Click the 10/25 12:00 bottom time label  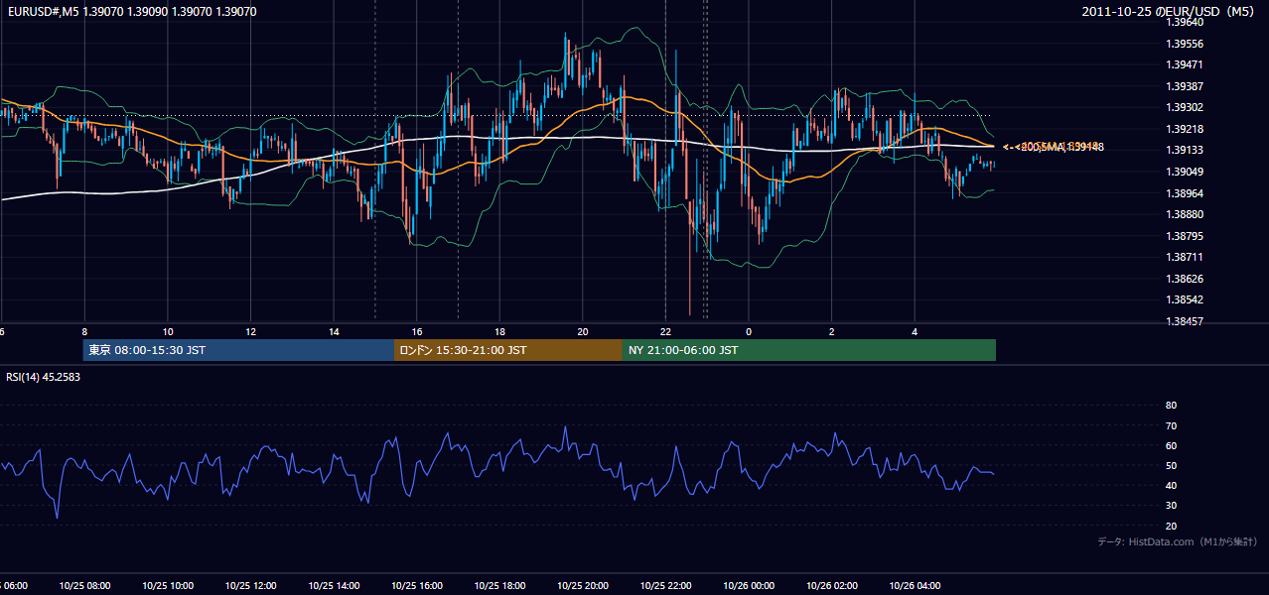pyautogui.click(x=251, y=586)
